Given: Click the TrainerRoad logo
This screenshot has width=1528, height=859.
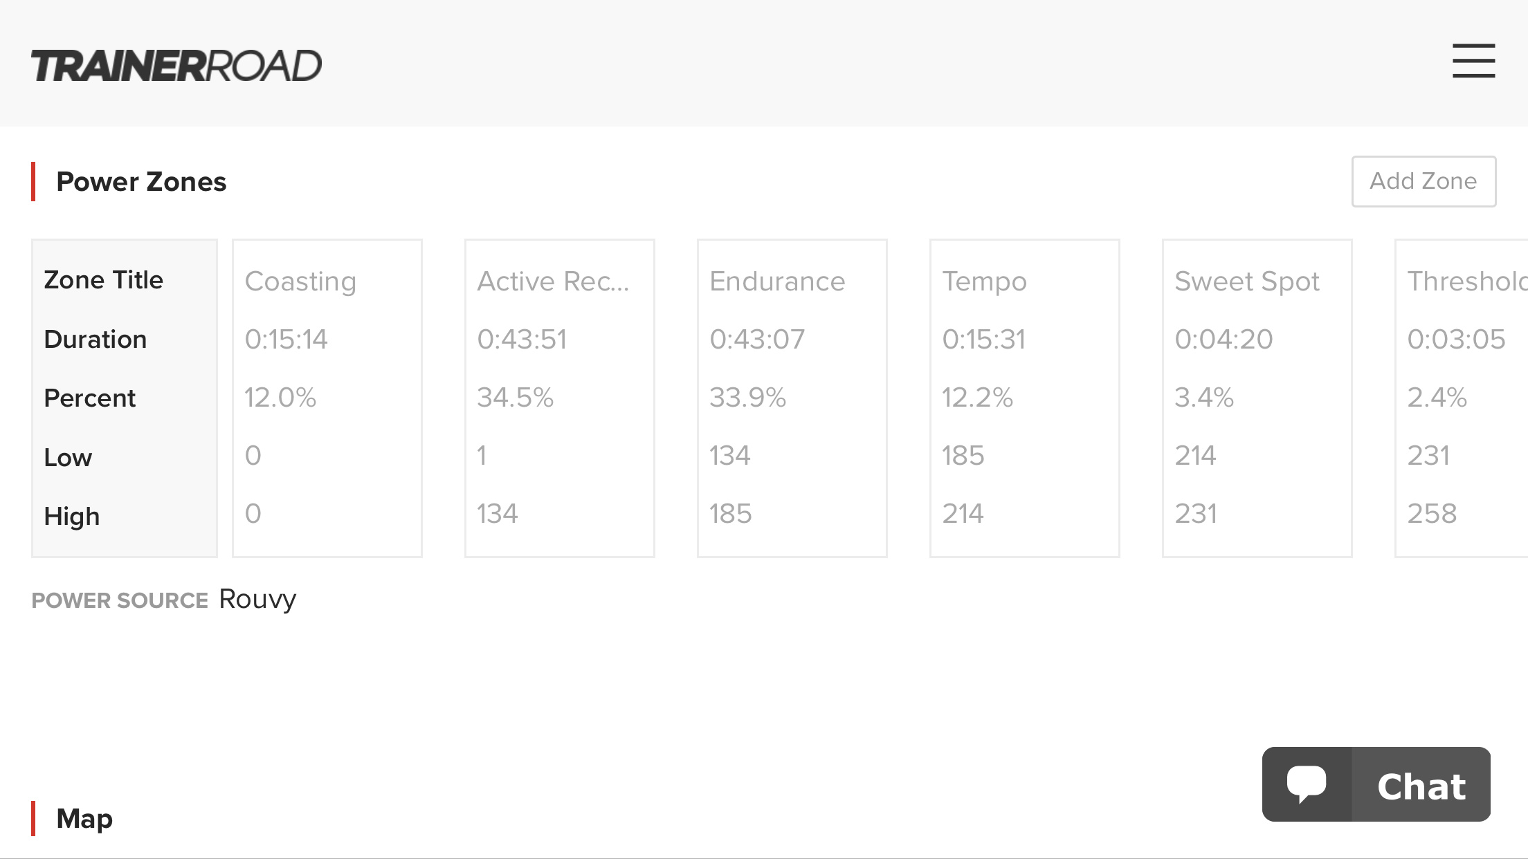Looking at the screenshot, I should pos(176,66).
